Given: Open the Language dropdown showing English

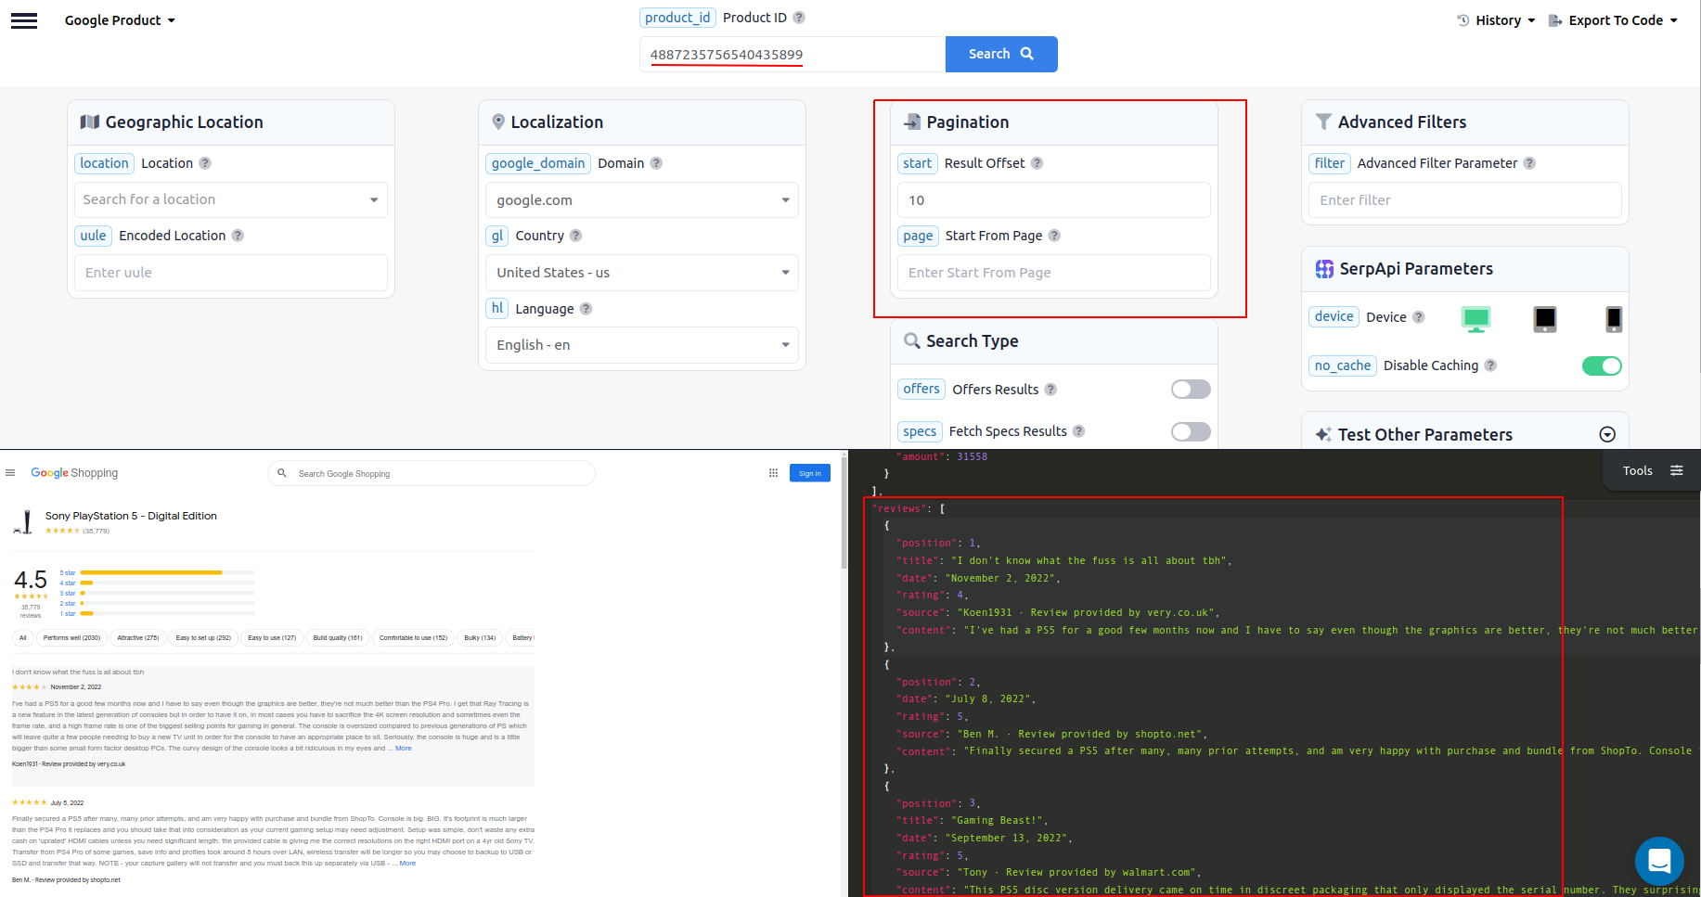Looking at the screenshot, I should 641,344.
